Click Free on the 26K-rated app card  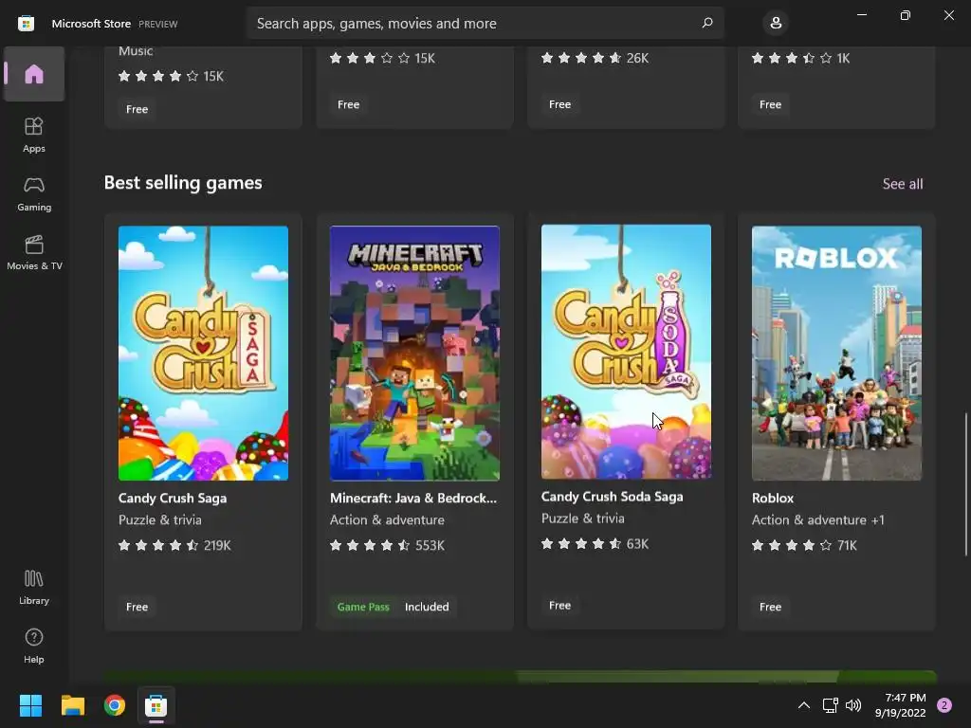click(559, 104)
